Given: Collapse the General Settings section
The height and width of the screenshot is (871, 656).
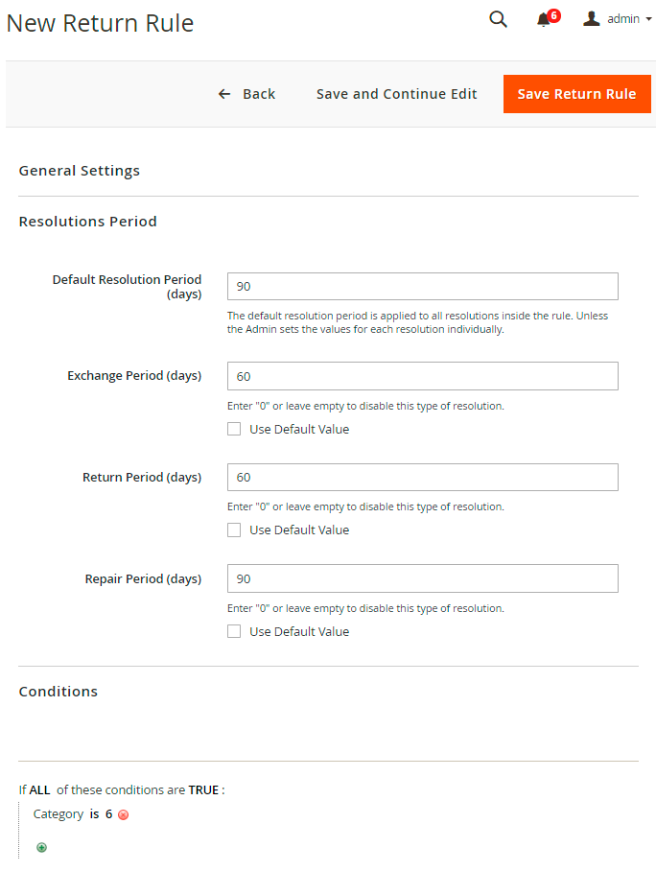Looking at the screenshot, I should click(80, 171).
